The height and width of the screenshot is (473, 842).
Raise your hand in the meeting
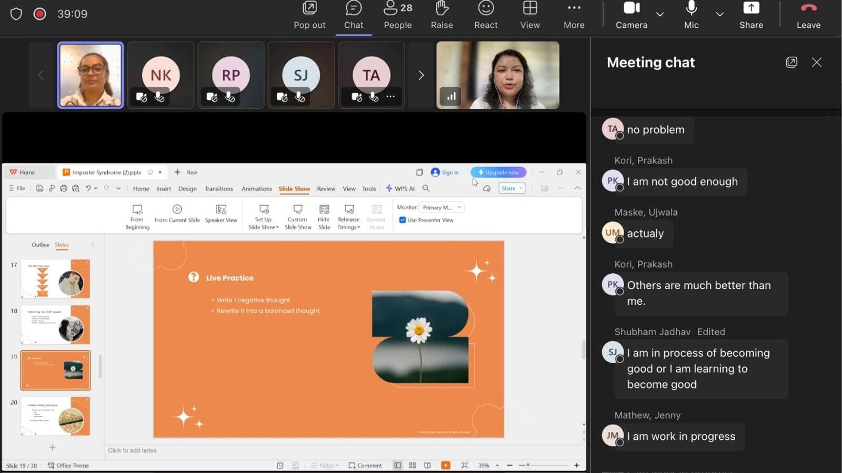442,15
